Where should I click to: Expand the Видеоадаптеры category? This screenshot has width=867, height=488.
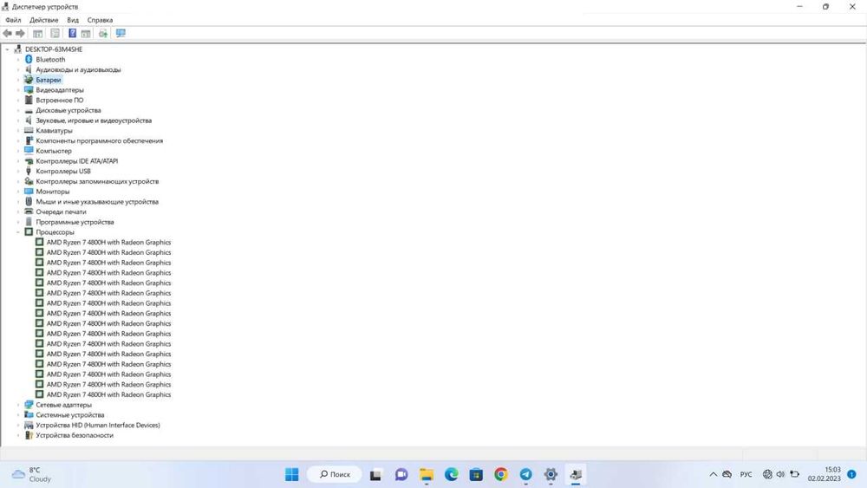[x=17, y=90]
